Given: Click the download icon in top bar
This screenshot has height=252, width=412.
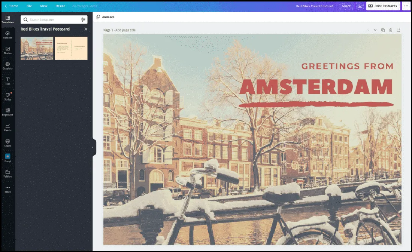Looking at the screenshot, I should (x=360, y=6).
